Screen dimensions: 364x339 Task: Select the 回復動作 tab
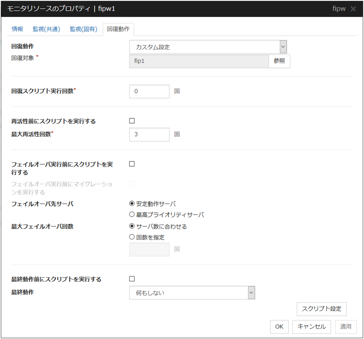coord(118,29)
